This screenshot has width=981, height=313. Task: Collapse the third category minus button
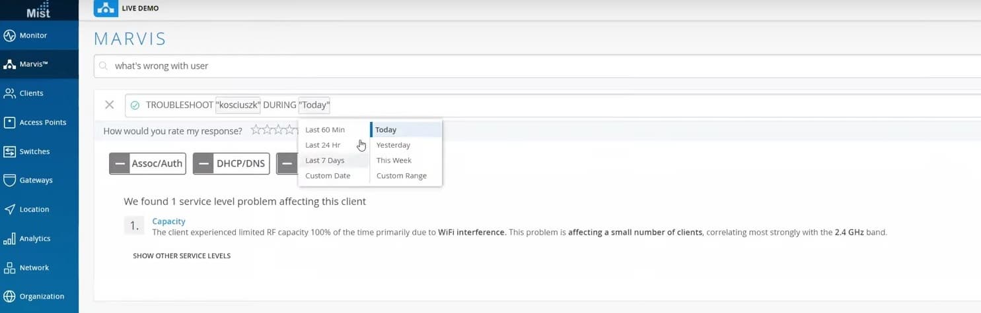[x=287, y=163]
